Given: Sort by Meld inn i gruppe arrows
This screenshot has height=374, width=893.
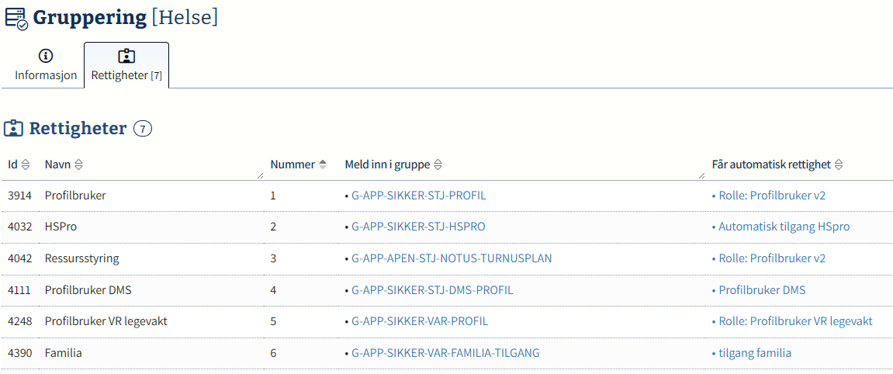Looking at the screenshot, I should coord(438,164).
